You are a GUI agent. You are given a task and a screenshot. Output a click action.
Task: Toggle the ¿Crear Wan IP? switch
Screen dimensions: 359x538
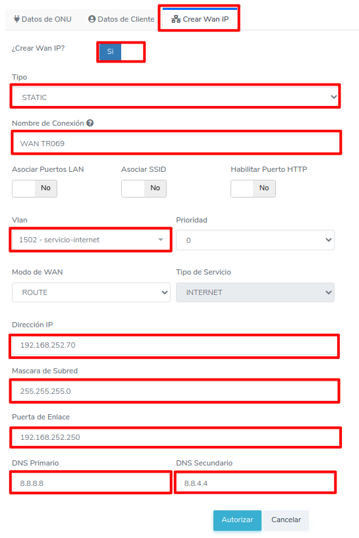click(x=121, y=52)
